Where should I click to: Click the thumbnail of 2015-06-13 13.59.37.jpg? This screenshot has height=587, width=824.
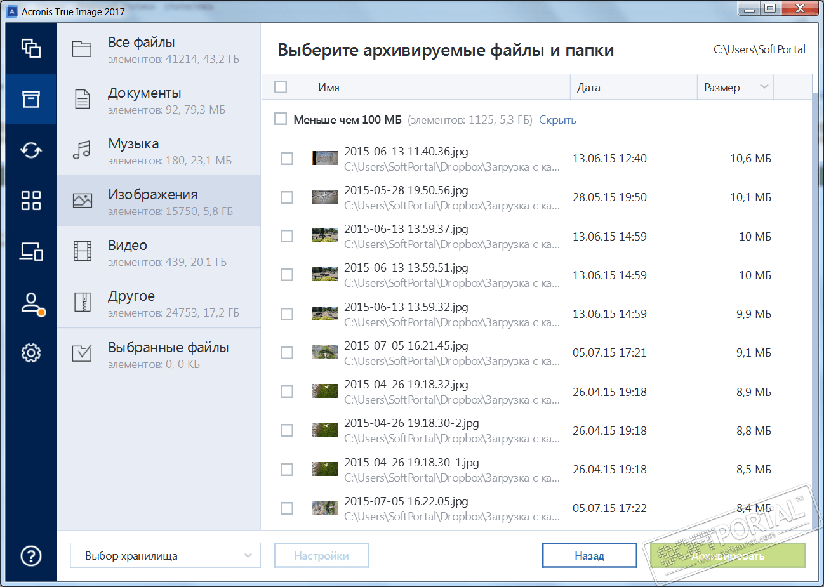click(x=324, y=235)
